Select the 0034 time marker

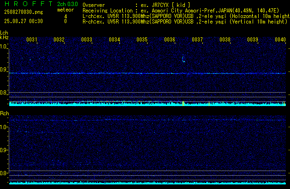coord(114,40)
